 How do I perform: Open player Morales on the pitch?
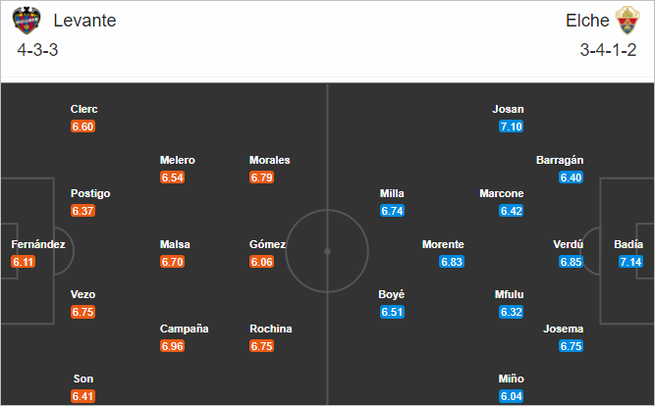coord(269,160)
